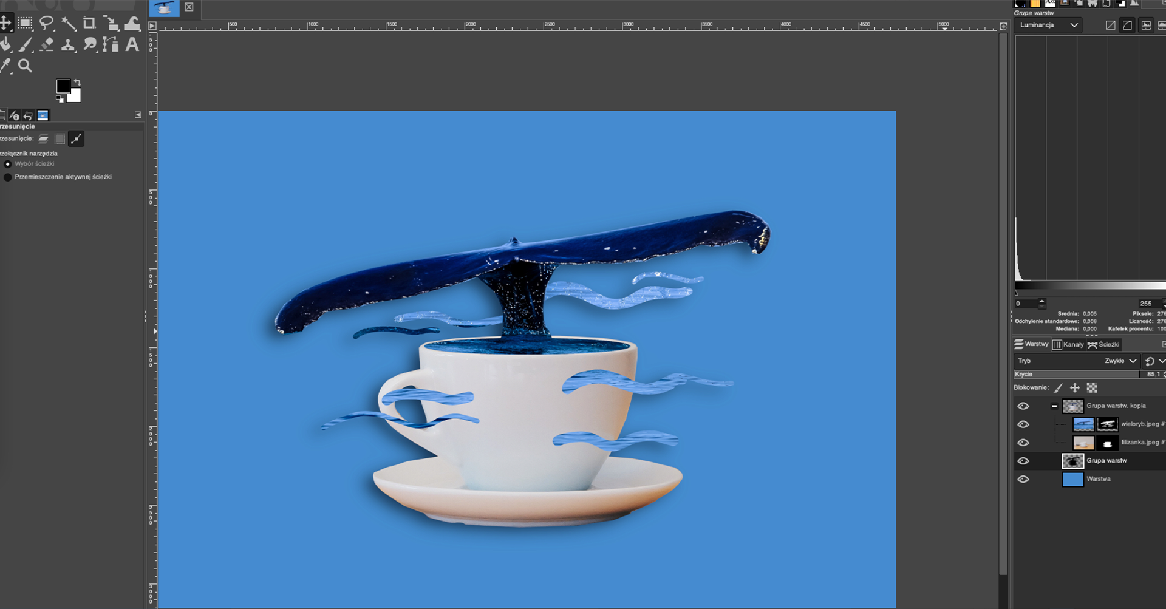Select the Rectangle Select tool
Screen dimensions: 1166x609
[25, 24]
